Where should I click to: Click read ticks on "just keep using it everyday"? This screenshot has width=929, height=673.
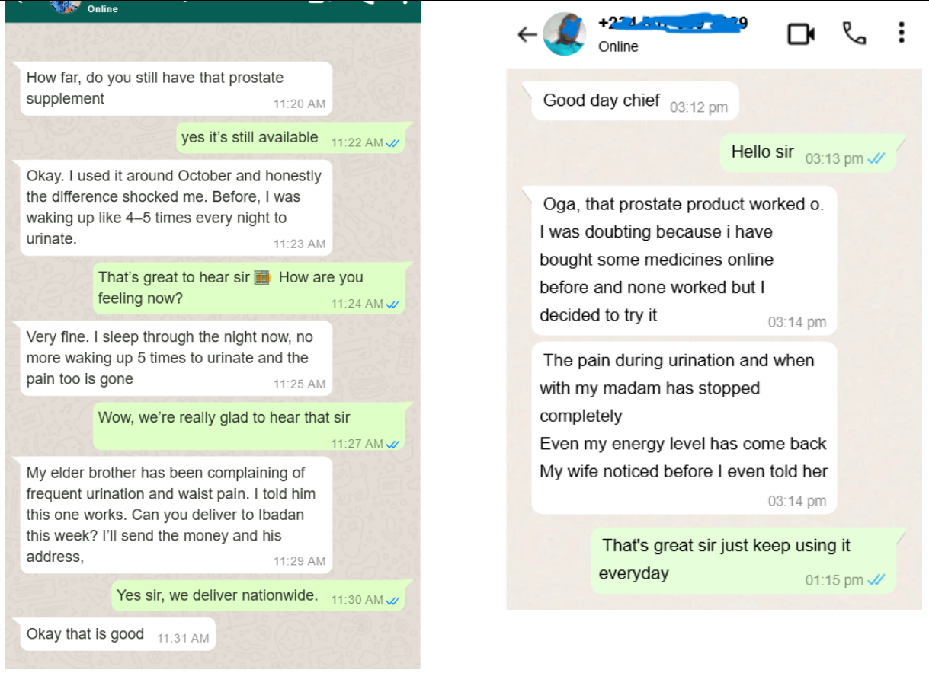click(876, 580)
